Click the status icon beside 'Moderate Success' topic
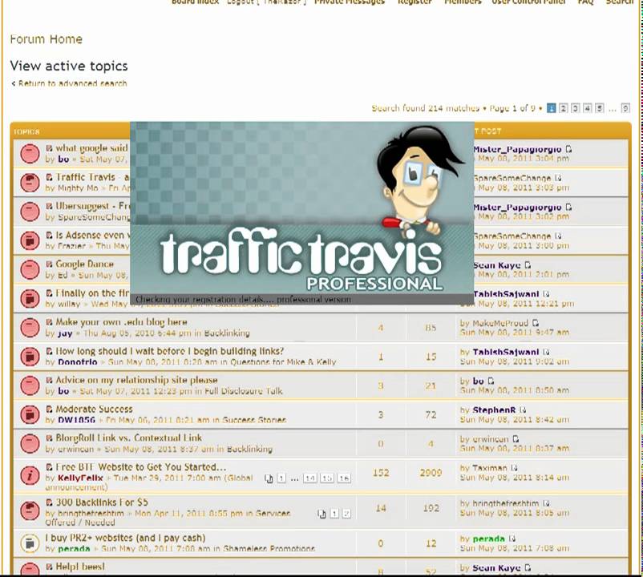 tap(30, 415)
